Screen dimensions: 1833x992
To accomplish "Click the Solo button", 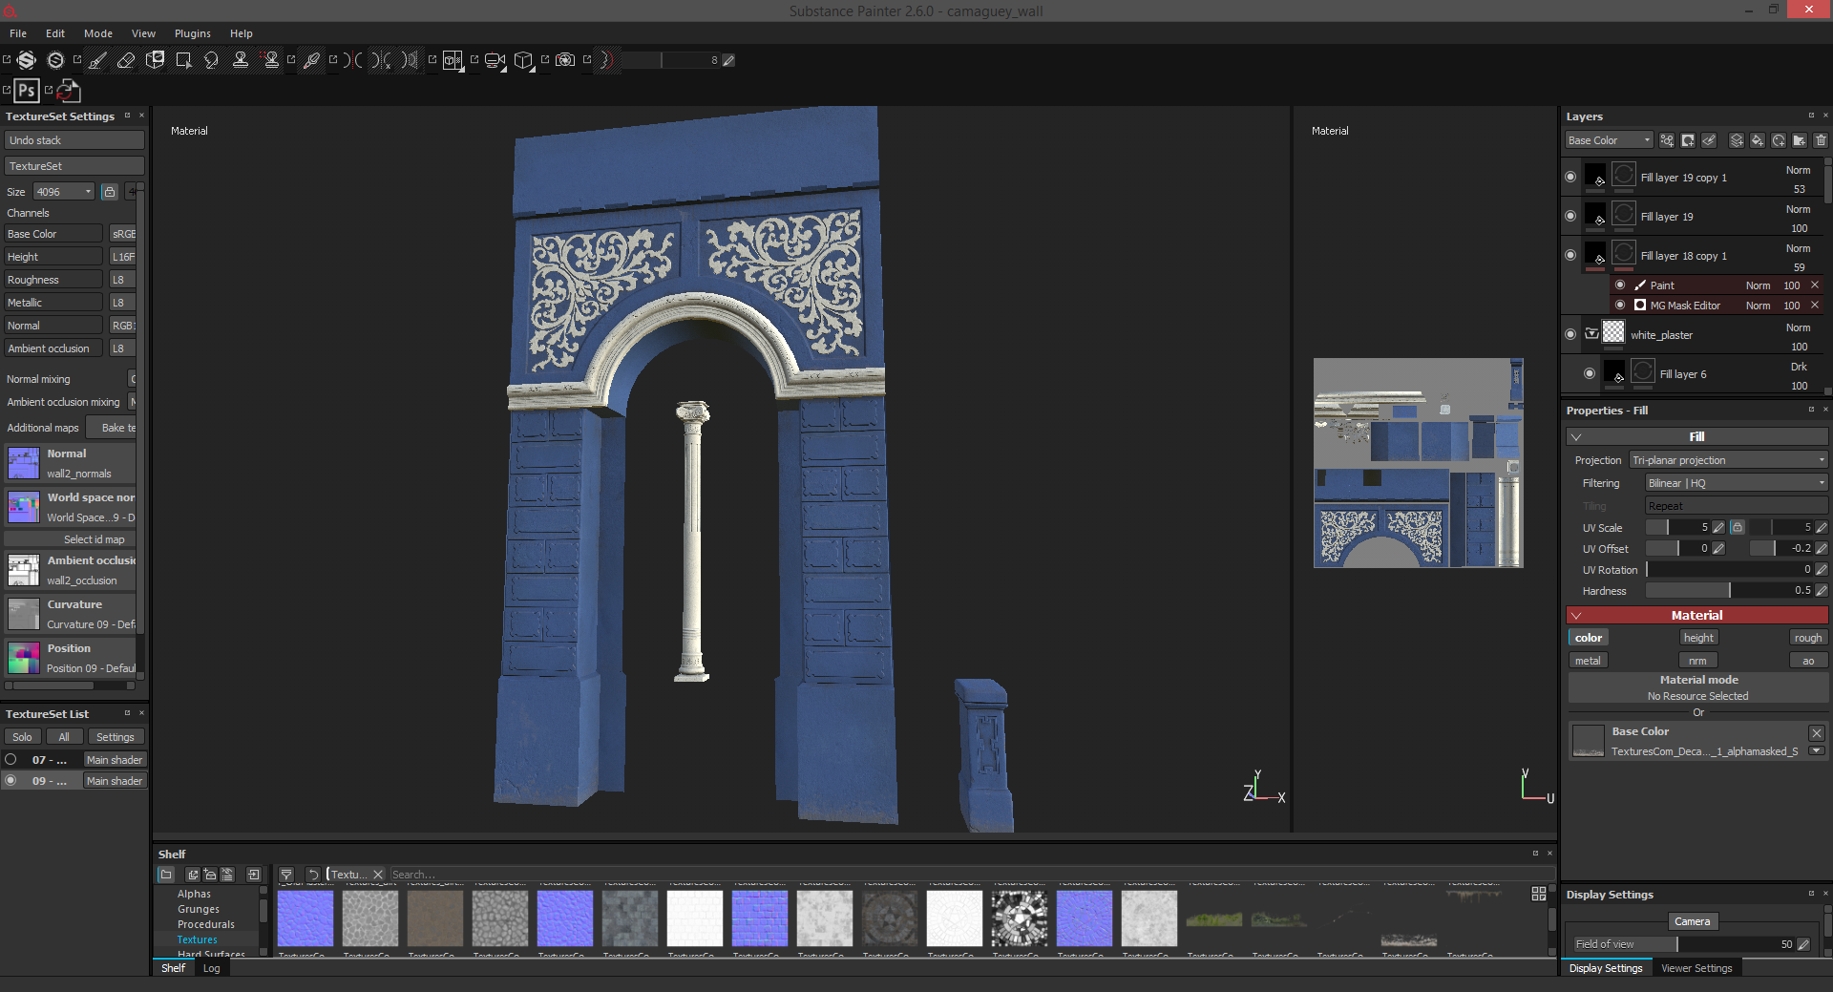I will pyautogui.click(x=22, y=737).
